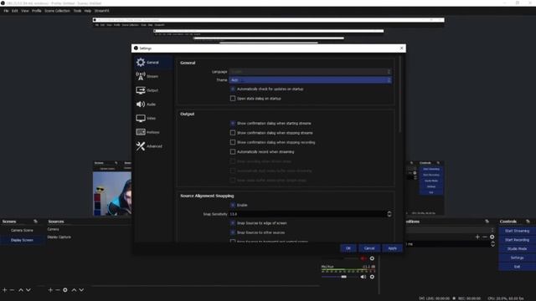Enable confirmation dialog when stopping streams

[233, 133]
